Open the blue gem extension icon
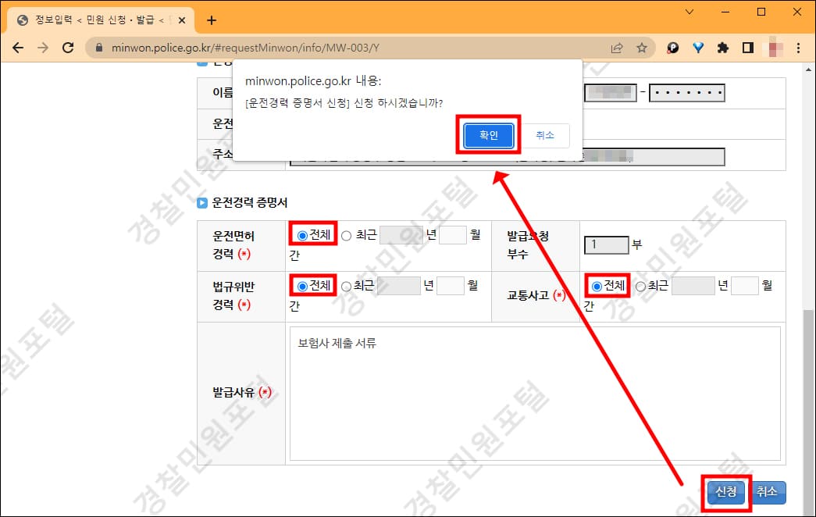Screen dimensions: 816x517 [x=698, y=48]
